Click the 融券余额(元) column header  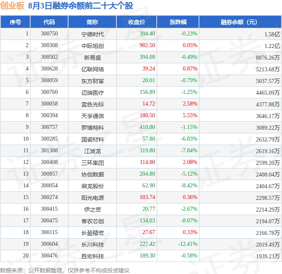coord(240,22)
